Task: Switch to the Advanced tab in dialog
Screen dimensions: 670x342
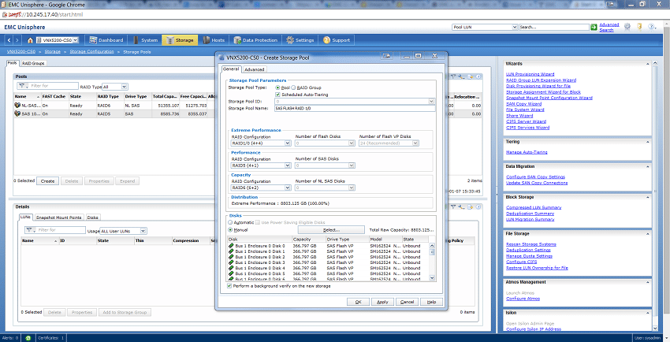Action: (255, 69)
